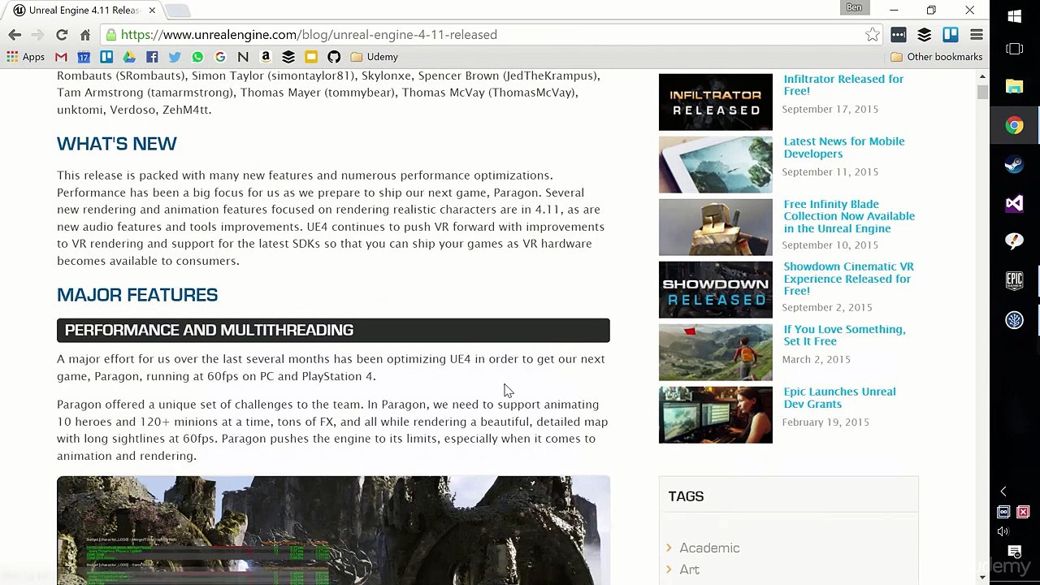The width and height of the screenshot is (1040, 585).
Task: Open the Chrome hamburger menu
Action: point(977,35)
